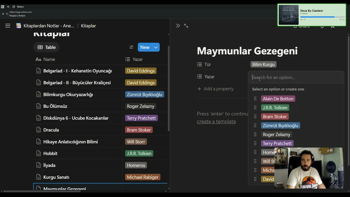
Task: Open Yazar cell David Eddings in Belgariad - II row
Action: click(x=141, y=83)
